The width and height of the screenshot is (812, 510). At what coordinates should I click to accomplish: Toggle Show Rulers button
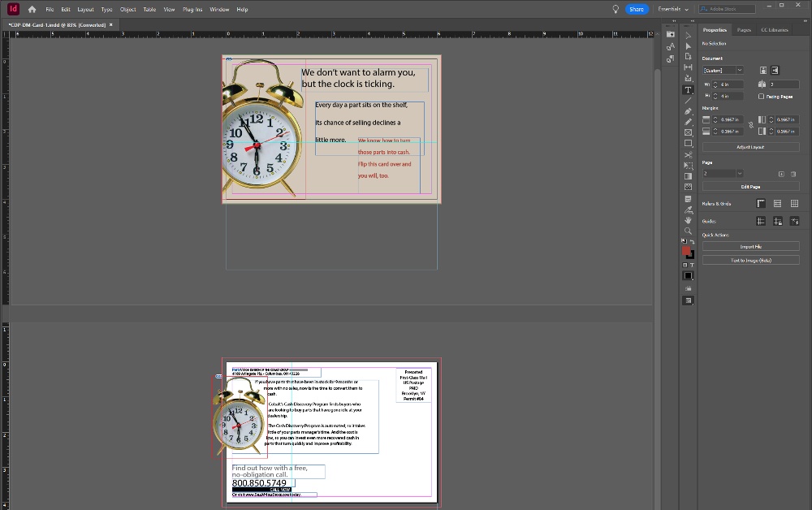pos(761,204)
